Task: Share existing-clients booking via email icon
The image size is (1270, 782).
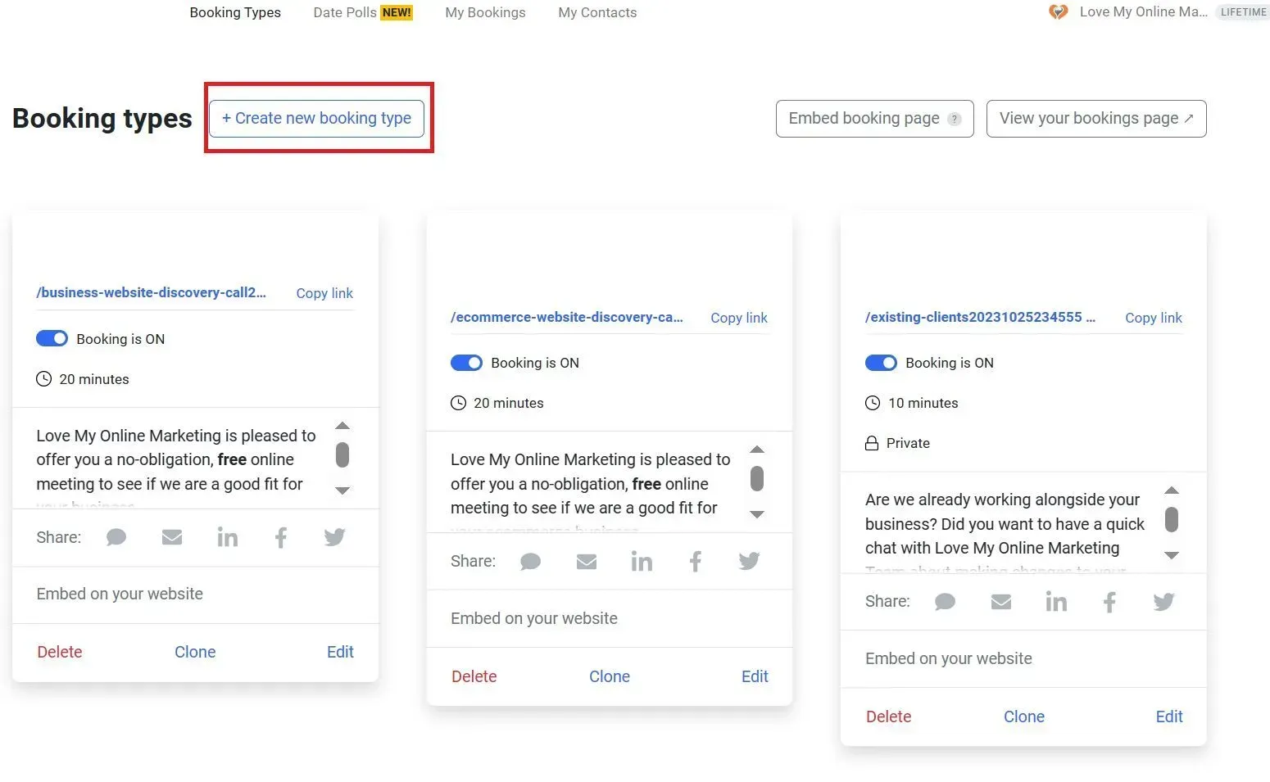Action: point(1001,602)
